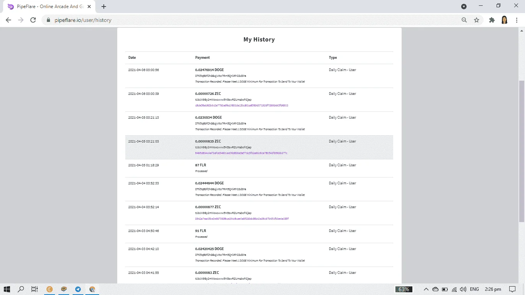
Task: Switch ENG input language
Action: [x=474, y=289]
